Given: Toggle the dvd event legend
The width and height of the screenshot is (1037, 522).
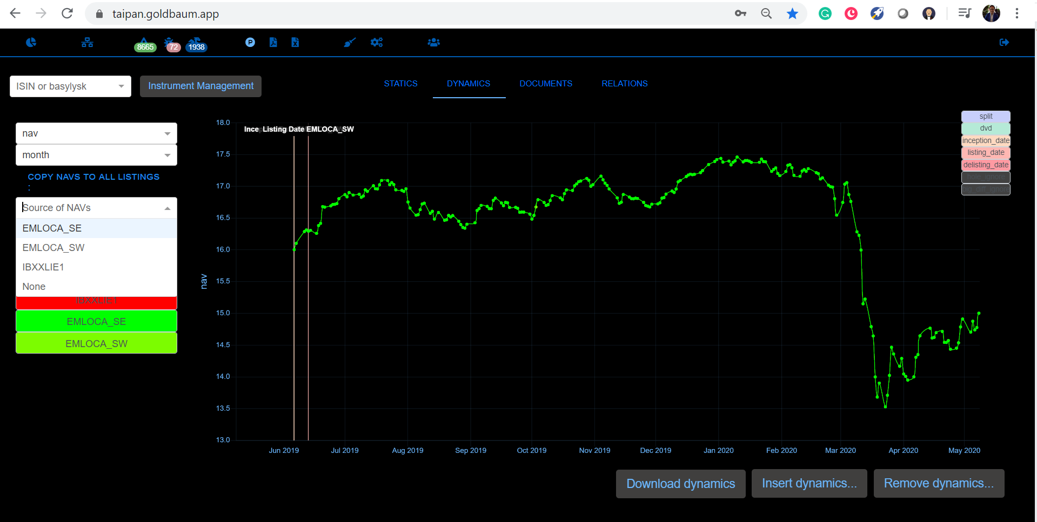Looking at the screenshot, I should tap(986, 128).
